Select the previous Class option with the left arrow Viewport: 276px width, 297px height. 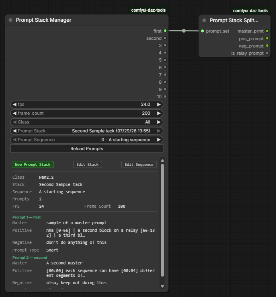pyautogui.click(x=14, y=122)
